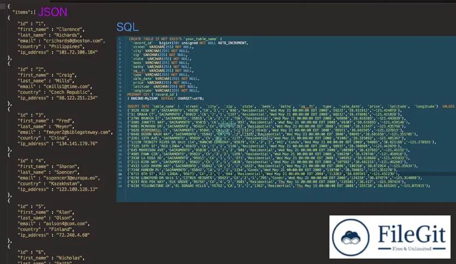Image resolution: width=456 pixels, height=264 pixels.
Task: Select the sspencer3@europa.eu email value
Action: [x=71, y=178]
